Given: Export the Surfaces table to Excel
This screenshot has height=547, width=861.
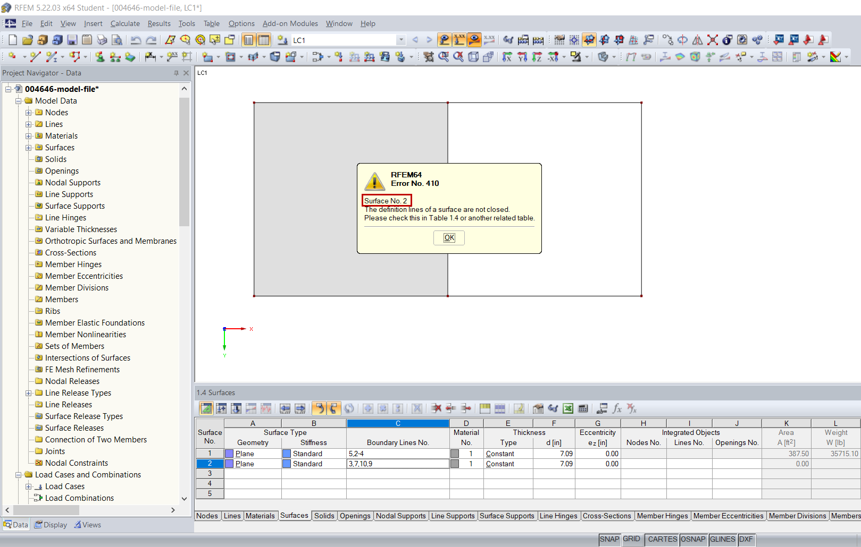Looking at the screenshot, I should point(568,408).
